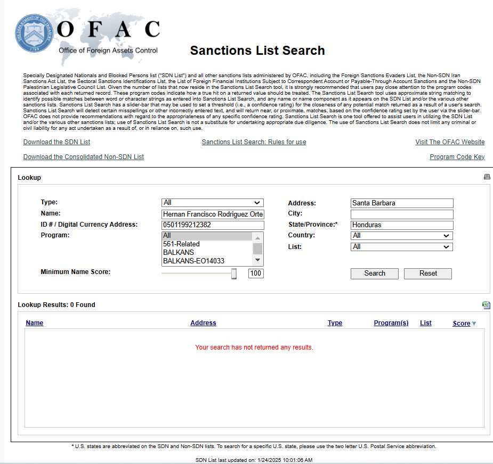The image size is (493, 464).
Task: Click the Excel export icon above results
Action: [486, 305]
